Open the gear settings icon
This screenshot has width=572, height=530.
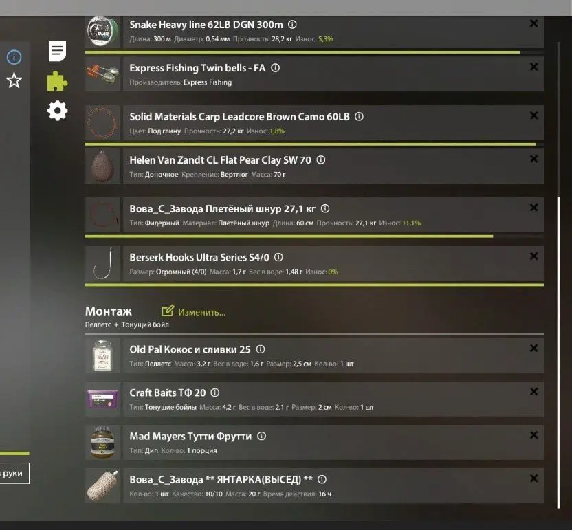(57, 111)
